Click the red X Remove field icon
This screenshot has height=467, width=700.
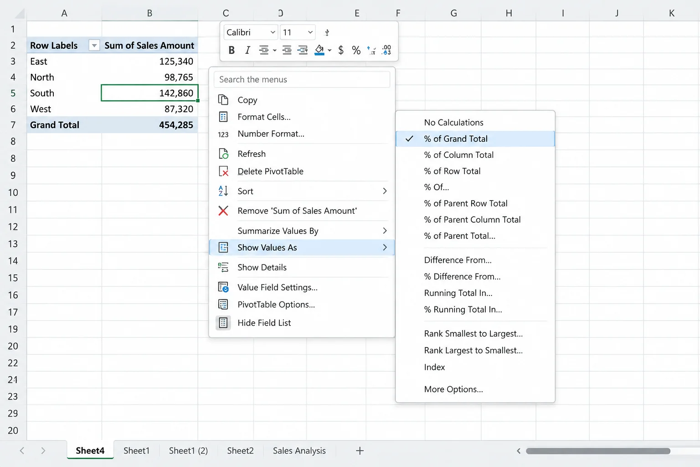223,211
